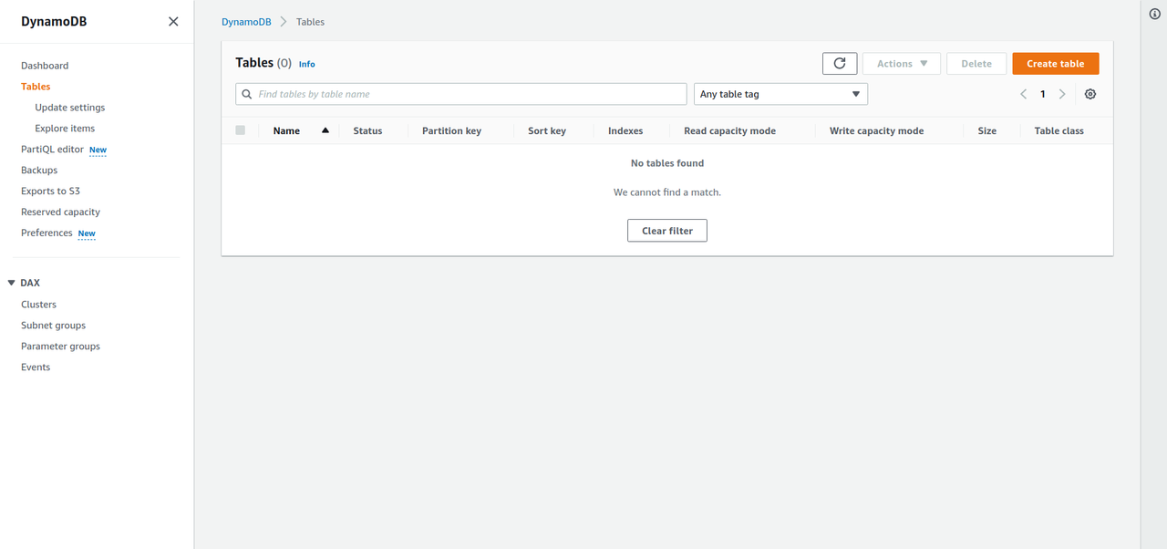The height and width of the screenshot is (549, 1167).
Task: Click the refresh tables icon button
Action: coord(840,64)
